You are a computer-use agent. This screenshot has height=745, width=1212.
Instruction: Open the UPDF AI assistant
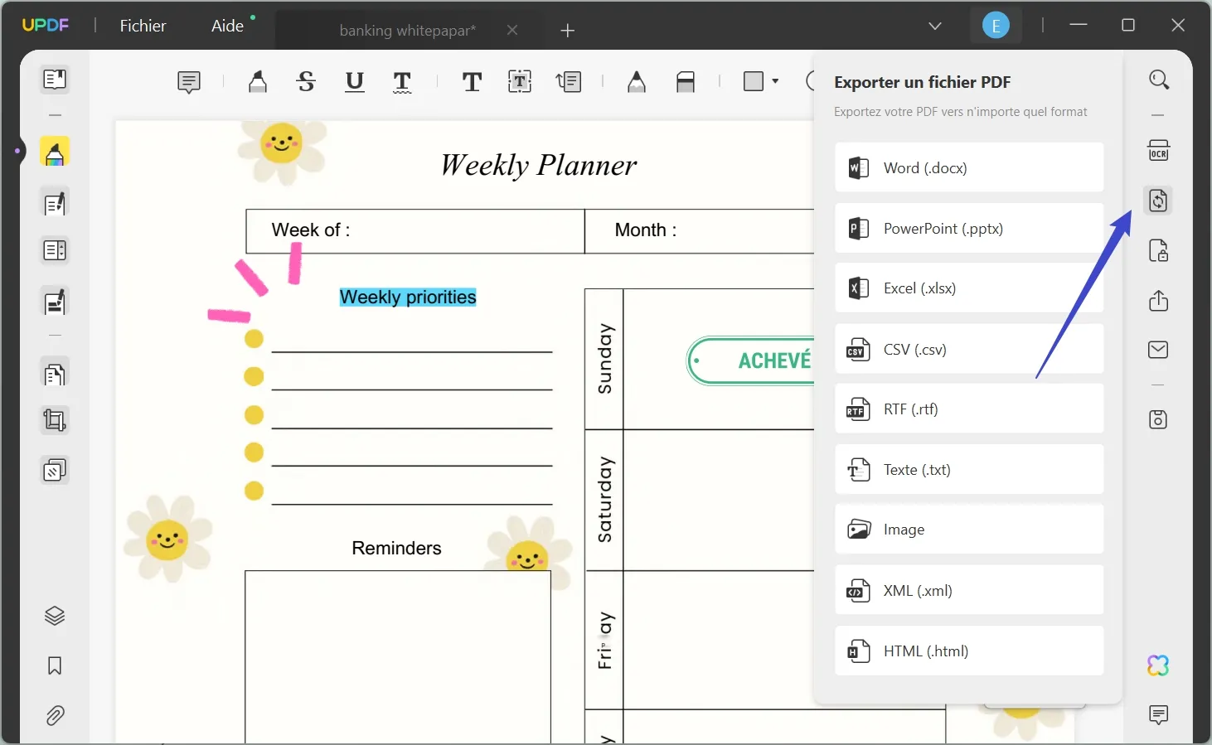point(1157,665)
